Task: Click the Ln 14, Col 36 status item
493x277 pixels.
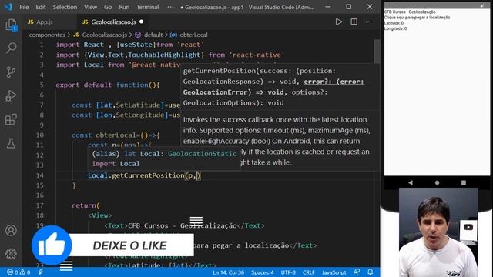Action: tap(228, 272)
